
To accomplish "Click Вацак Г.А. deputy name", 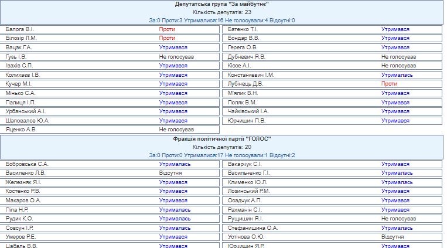I will pyautogui.click(x=19, y=47).
